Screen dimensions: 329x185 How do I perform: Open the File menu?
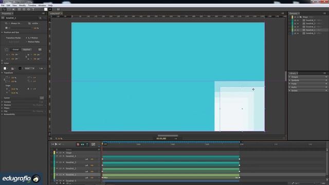tap(3, 6)
